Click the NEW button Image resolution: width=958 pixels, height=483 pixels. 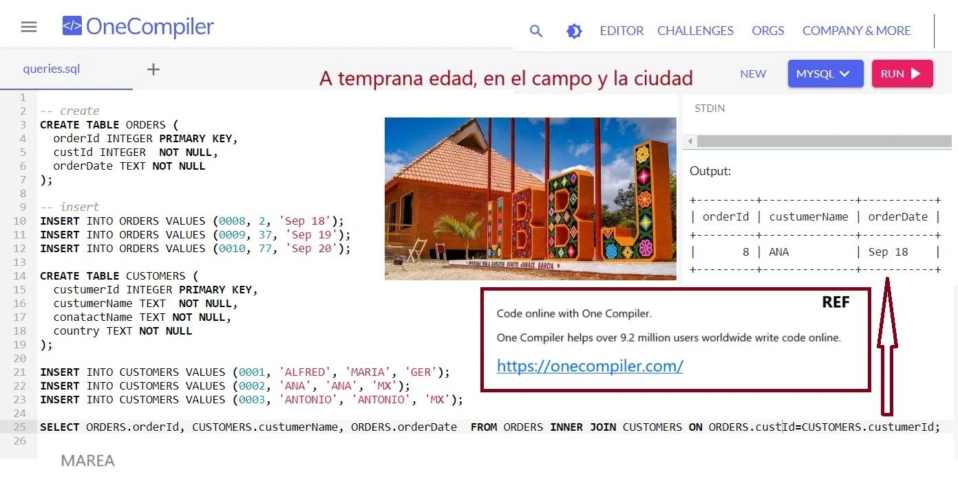click(753, 74)
